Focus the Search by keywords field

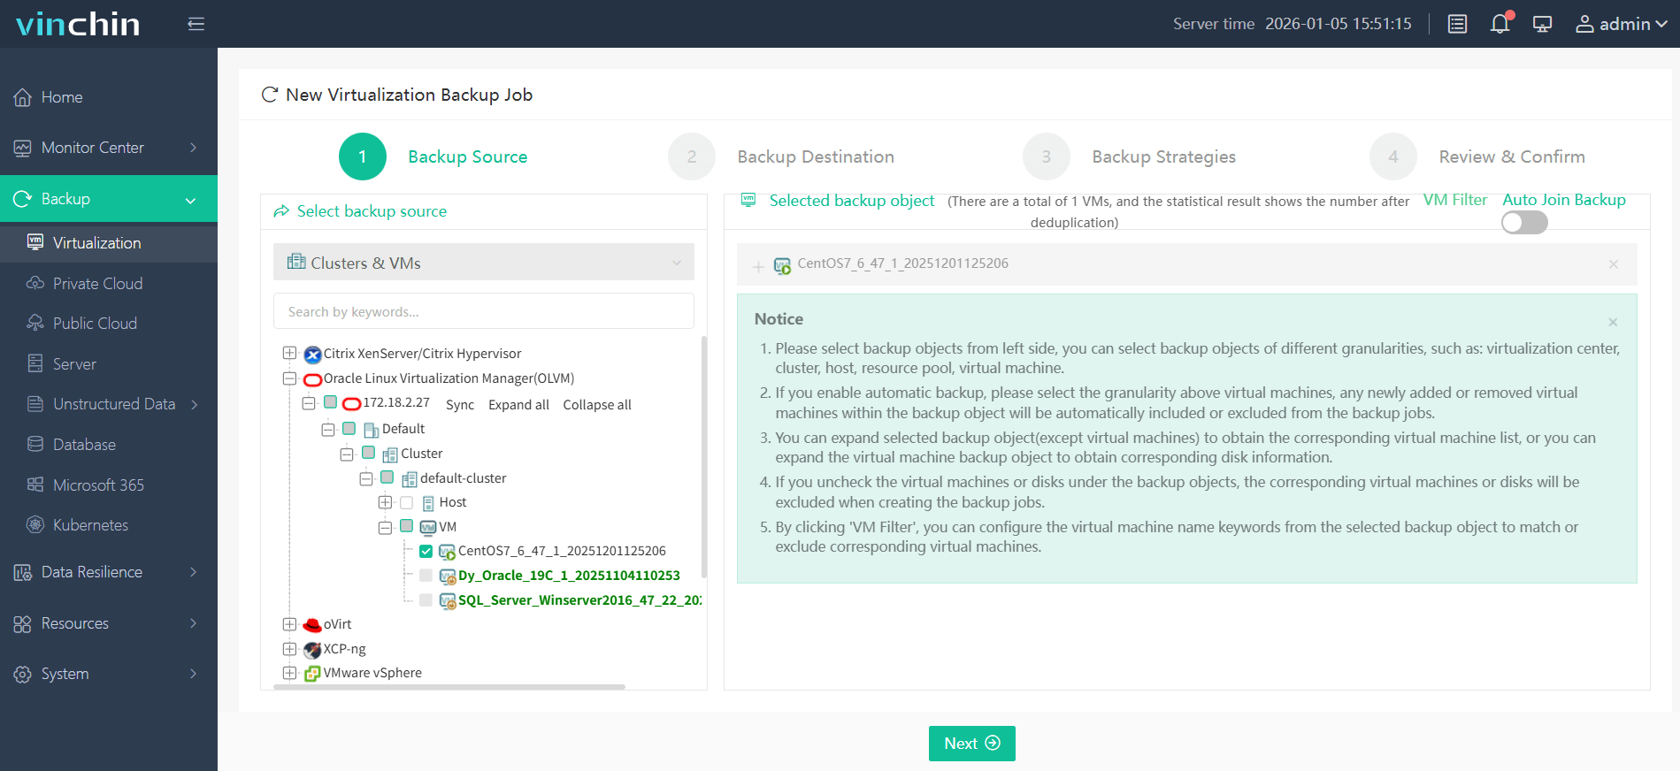click(483, 311)
